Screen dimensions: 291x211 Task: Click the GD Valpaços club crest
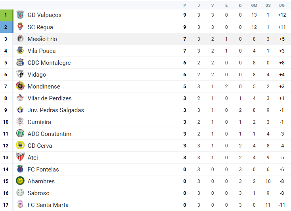pos(20,15)
